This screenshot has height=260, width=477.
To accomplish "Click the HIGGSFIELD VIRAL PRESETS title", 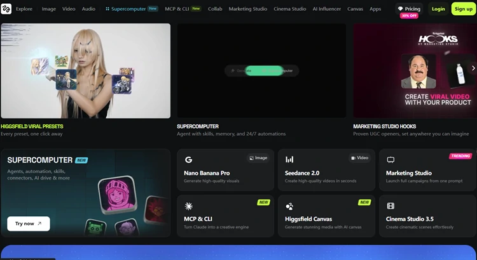I will click(x=32, y=126).
